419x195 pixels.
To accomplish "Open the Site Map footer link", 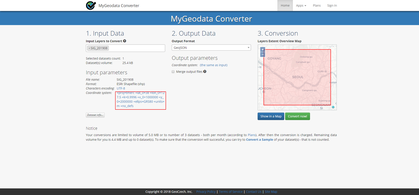I will pyautogui.click(x=271, y=192).
